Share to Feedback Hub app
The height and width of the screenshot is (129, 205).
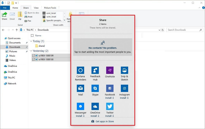(x=95, y=70)
